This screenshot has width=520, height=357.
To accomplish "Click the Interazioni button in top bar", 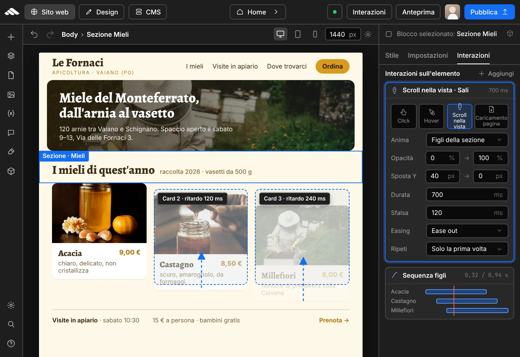I will point(369,12).
